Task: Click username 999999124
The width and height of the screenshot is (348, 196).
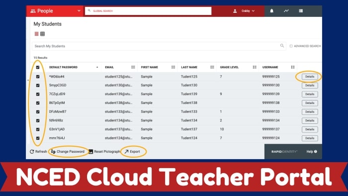Action: coord(271,138)
